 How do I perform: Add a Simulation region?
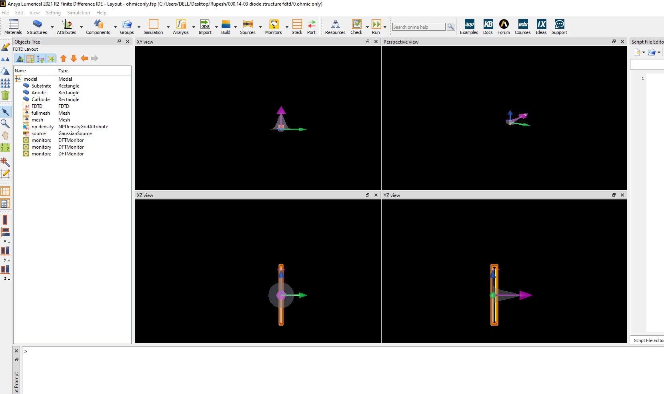click(153, 27)
